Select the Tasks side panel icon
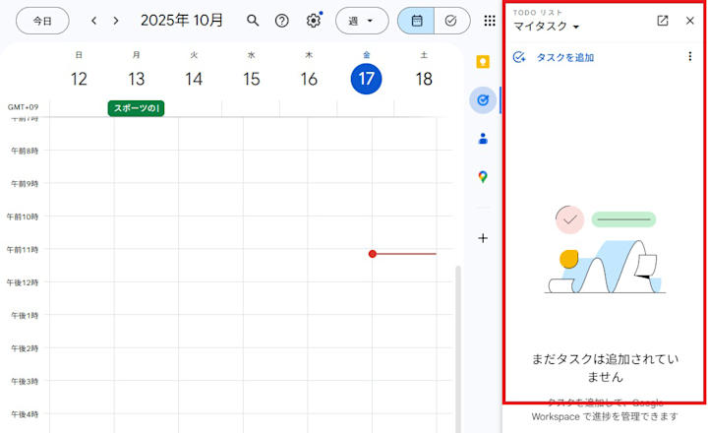The image size is (708, 433). tap(483, 100)
